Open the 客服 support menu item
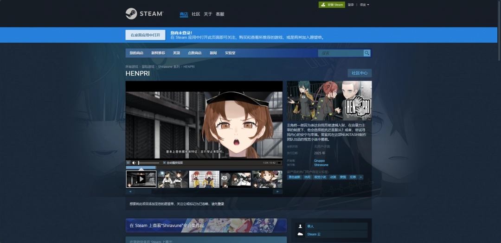The height and width of the screenshot is (243, 501). coord(220,14)
